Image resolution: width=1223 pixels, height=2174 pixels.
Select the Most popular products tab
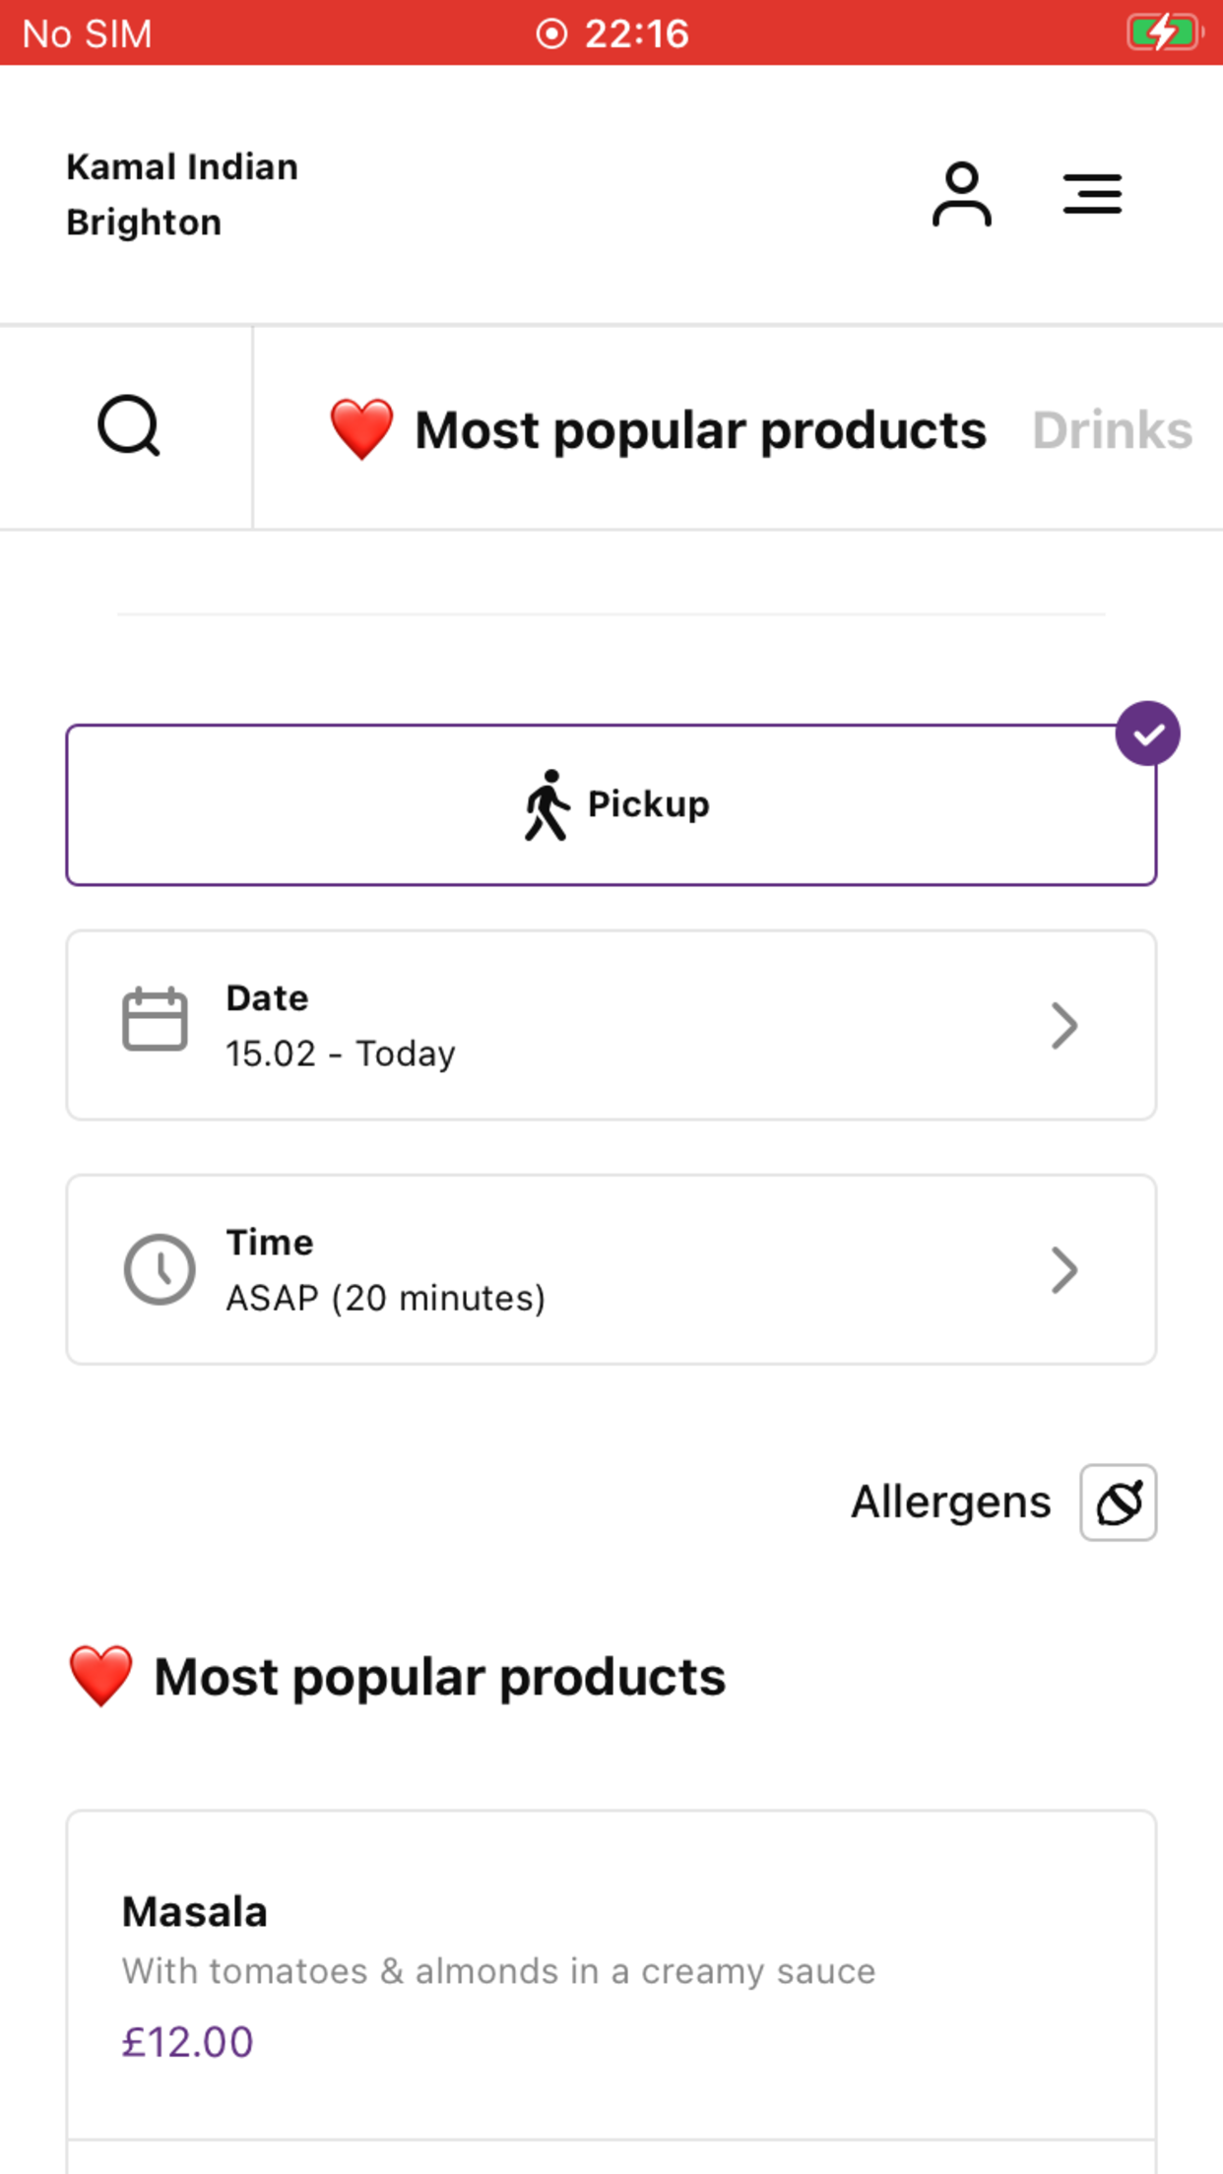pyautogui.click(x=657, y=430)
